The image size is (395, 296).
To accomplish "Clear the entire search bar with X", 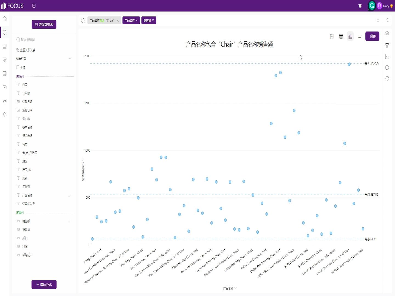I will coord(378,21).
